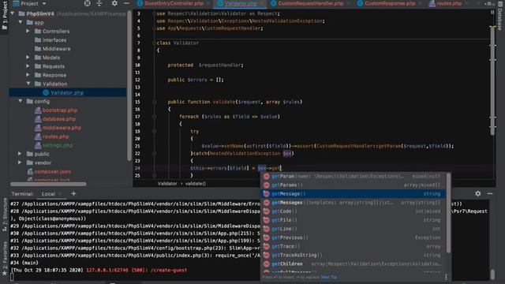
Task: Open settings.php in project tree
Action: [58, 145]
